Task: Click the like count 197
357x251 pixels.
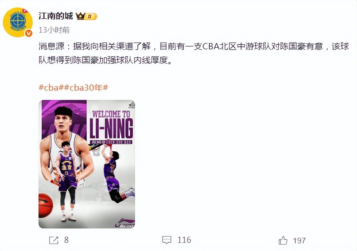Action: 299,240
